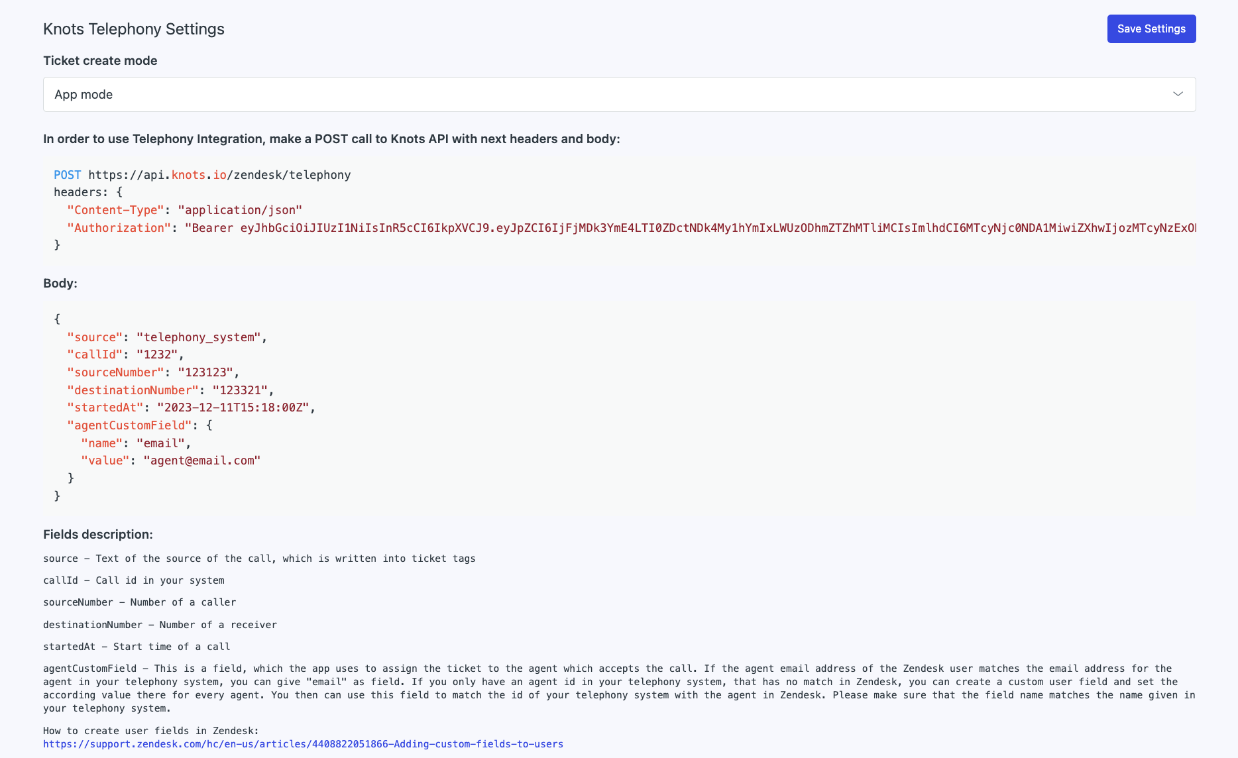Click the "destinationNumber": "123321" line
1238x758 pixels.
170,390
